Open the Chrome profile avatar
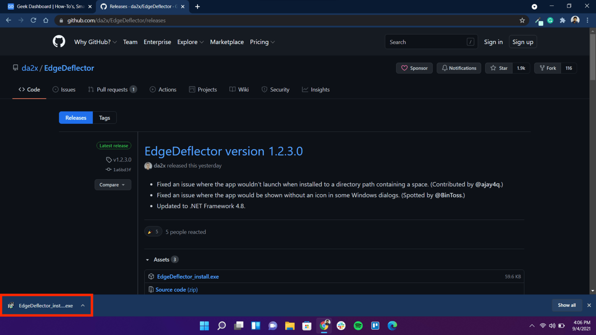 point(575,20)
